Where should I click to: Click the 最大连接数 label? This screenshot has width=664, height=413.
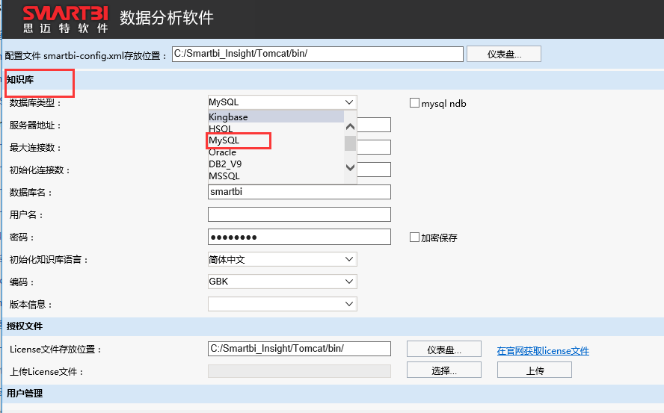pyautogui.click(x=36, y=148)
